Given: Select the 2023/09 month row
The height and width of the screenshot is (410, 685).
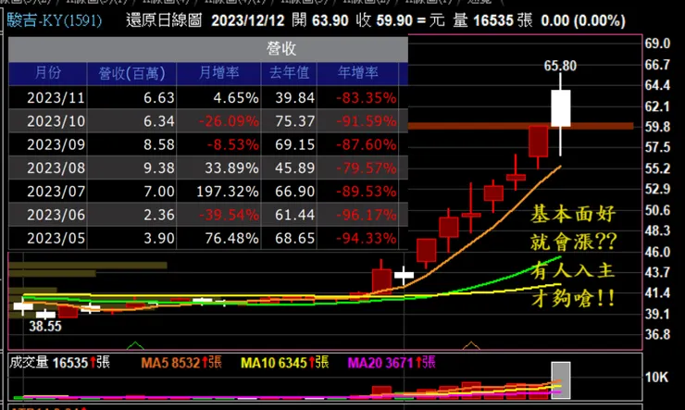Looking at the screenshot, I should click(x=208, y=144).
